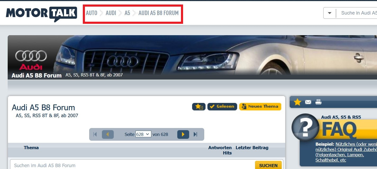This screenshot has width=377, height=169.
Task: Jump to the last page using the end arrow
Action: point(195,134)
